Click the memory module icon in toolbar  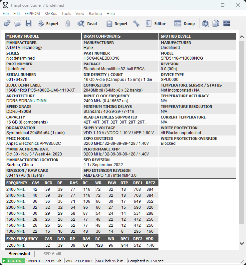pos(227,24)
